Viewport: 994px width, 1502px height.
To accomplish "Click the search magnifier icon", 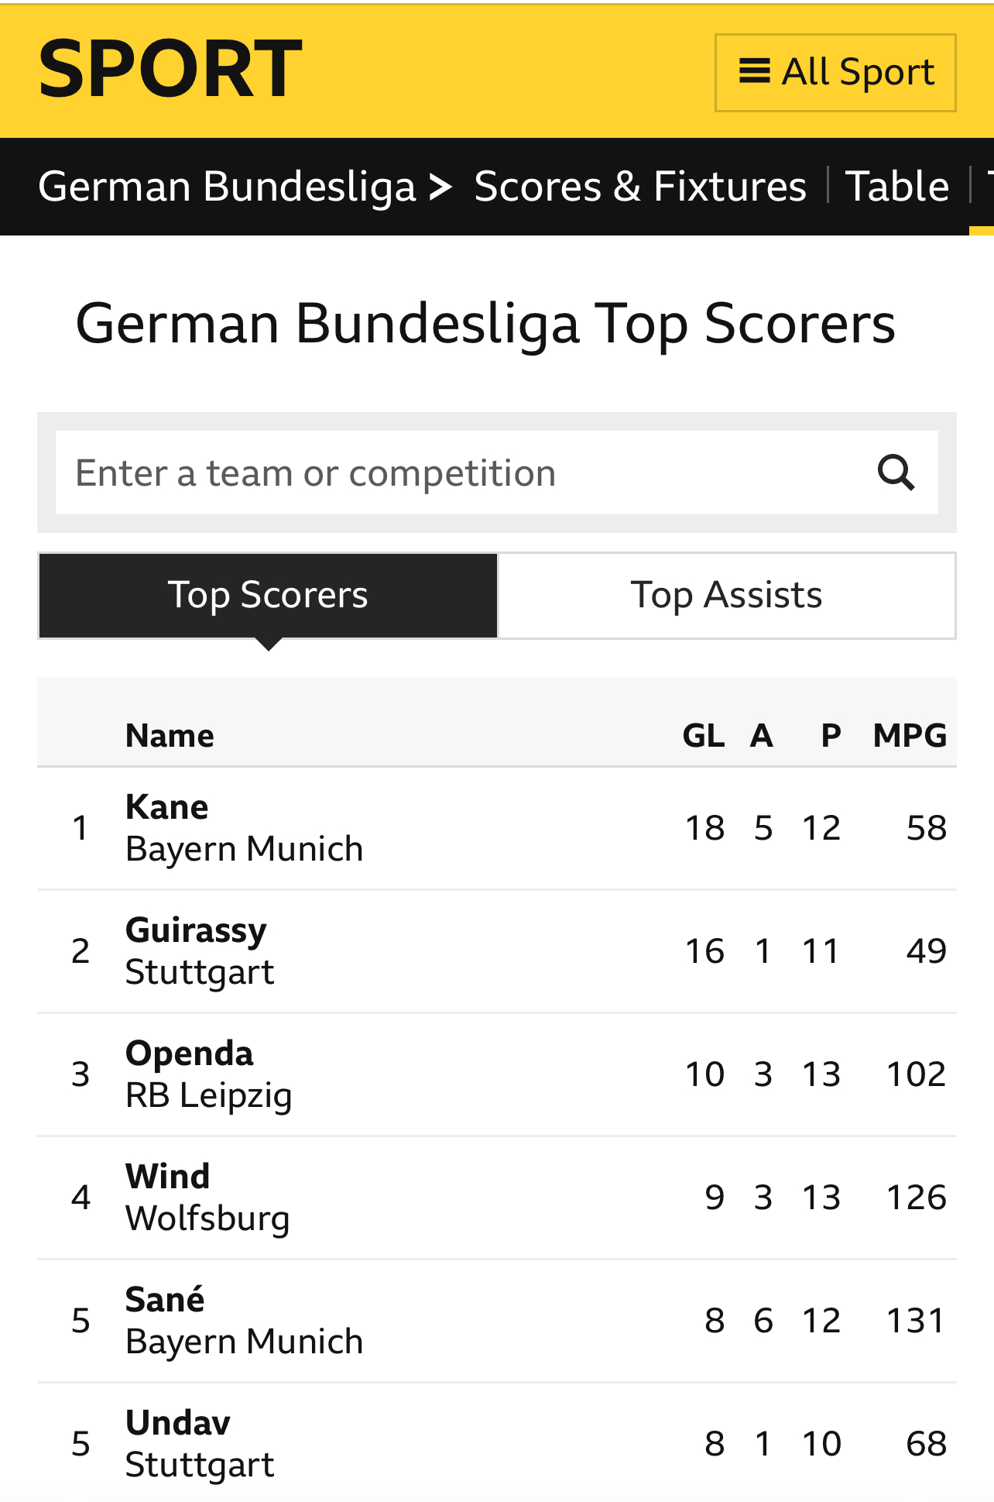I will 896,473.
